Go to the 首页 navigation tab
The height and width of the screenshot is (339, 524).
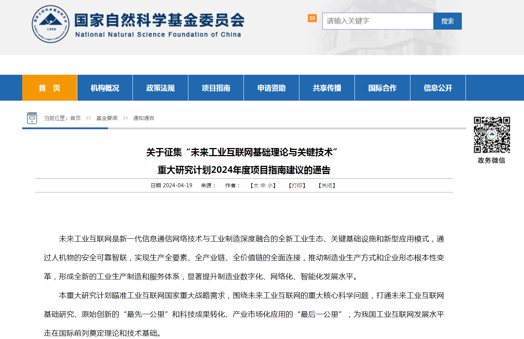click(50, 88)
